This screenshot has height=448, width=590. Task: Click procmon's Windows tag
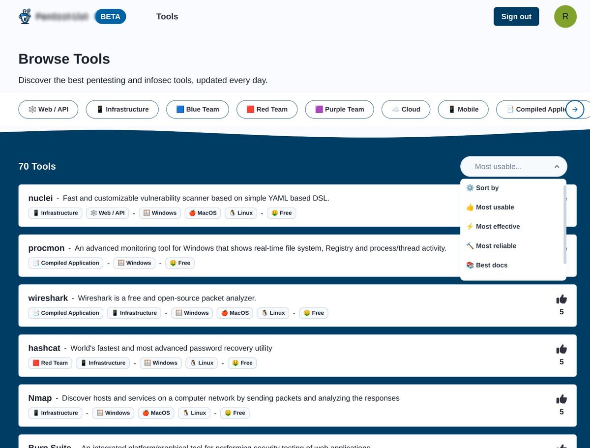134,263
